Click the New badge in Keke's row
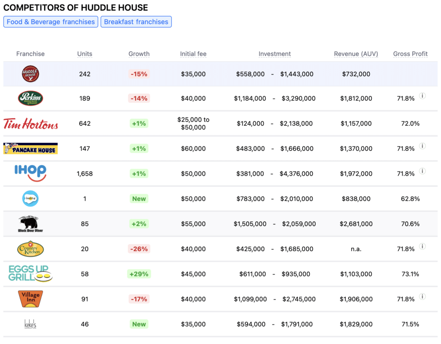 coord(139,324)
